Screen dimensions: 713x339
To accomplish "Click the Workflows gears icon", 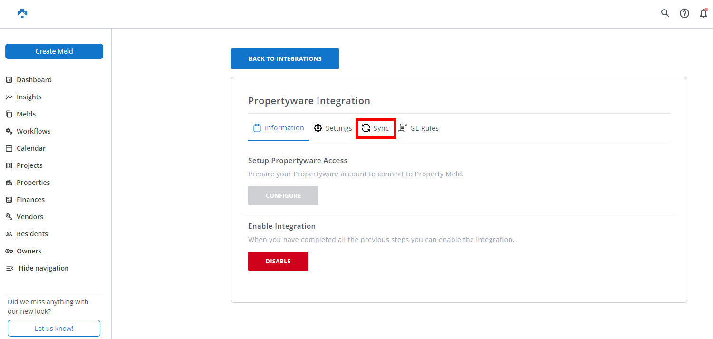I will [x=9, y=131].
